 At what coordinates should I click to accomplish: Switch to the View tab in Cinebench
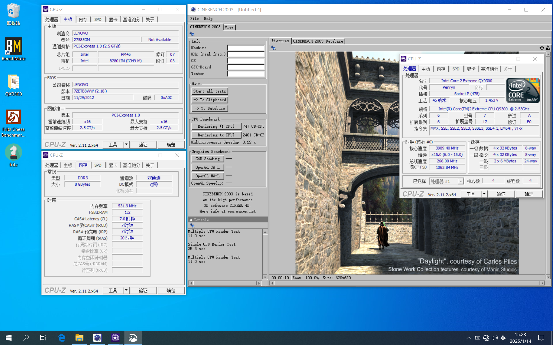click(x=229, y=27)
